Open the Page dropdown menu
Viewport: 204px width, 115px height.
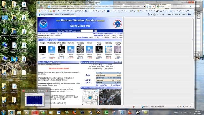coord(170,14)
